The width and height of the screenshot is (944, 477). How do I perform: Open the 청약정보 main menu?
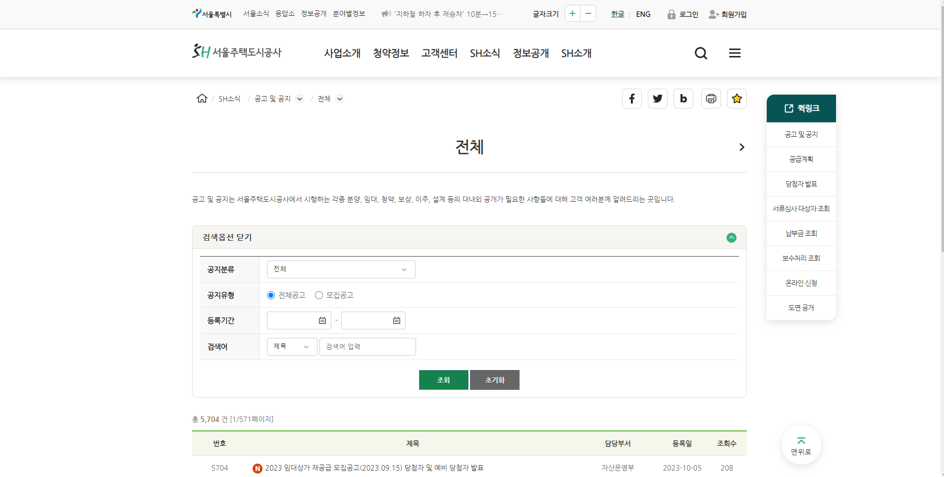tap(391, 53)
